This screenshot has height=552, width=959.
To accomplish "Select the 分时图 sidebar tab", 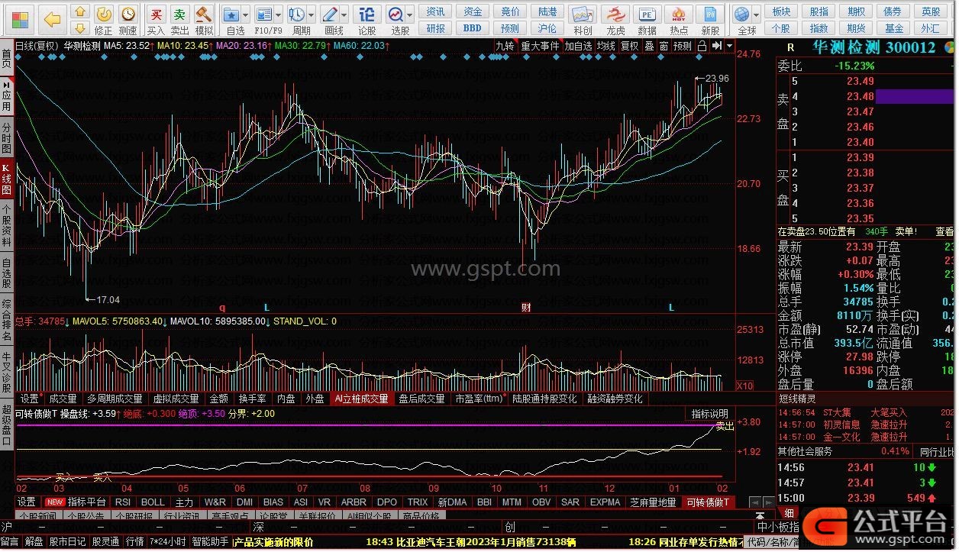I will [7, 138].
